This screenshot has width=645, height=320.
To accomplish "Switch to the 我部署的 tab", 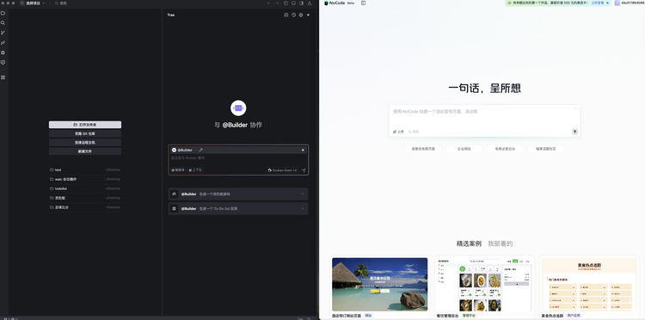I will click(x=501, y=243).
